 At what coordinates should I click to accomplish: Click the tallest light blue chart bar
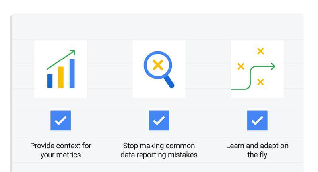click(72, 74)
